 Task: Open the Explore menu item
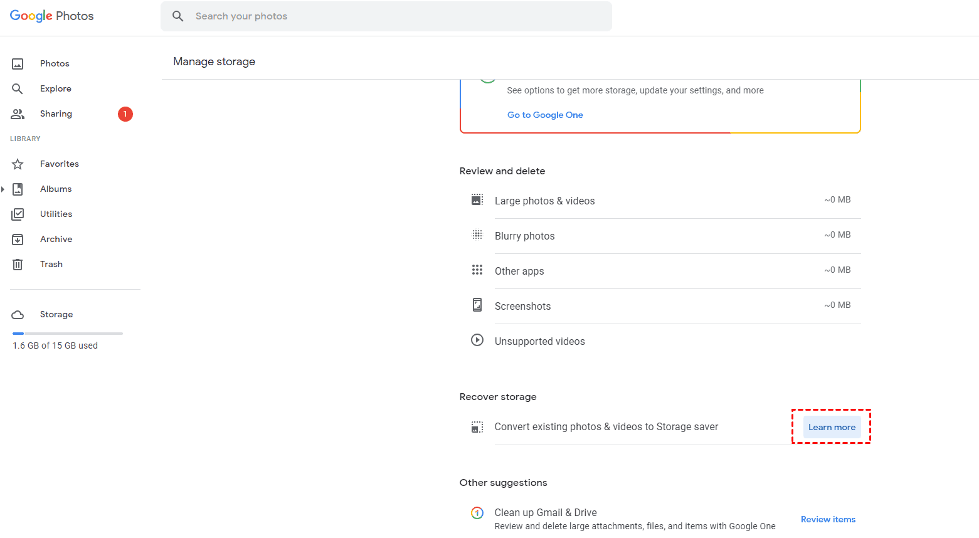coord(56,89)
